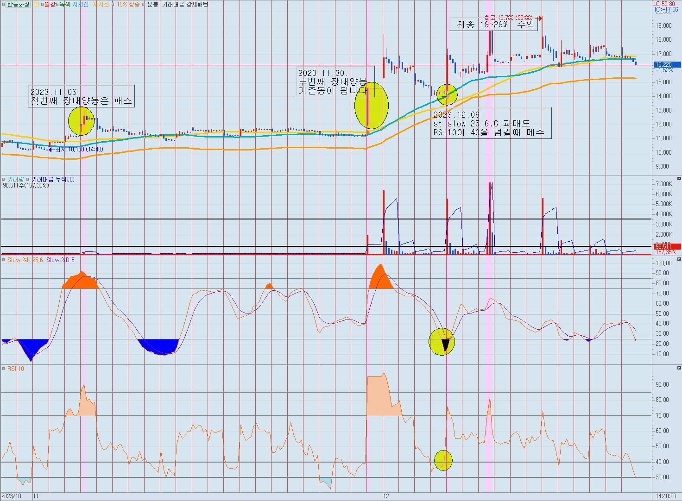Select the 한농화성 stock name label

[18, 4]
